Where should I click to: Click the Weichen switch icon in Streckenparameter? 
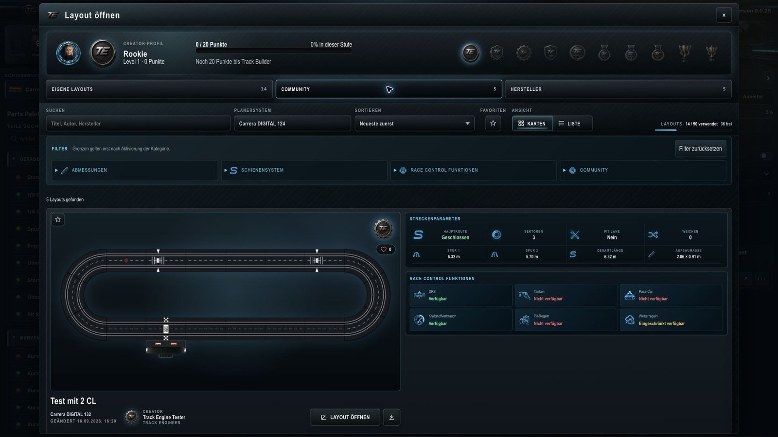pos(653,235)
